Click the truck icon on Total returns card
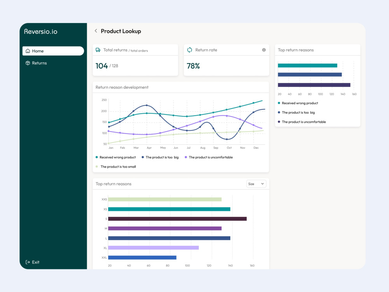 coord(98,50)
